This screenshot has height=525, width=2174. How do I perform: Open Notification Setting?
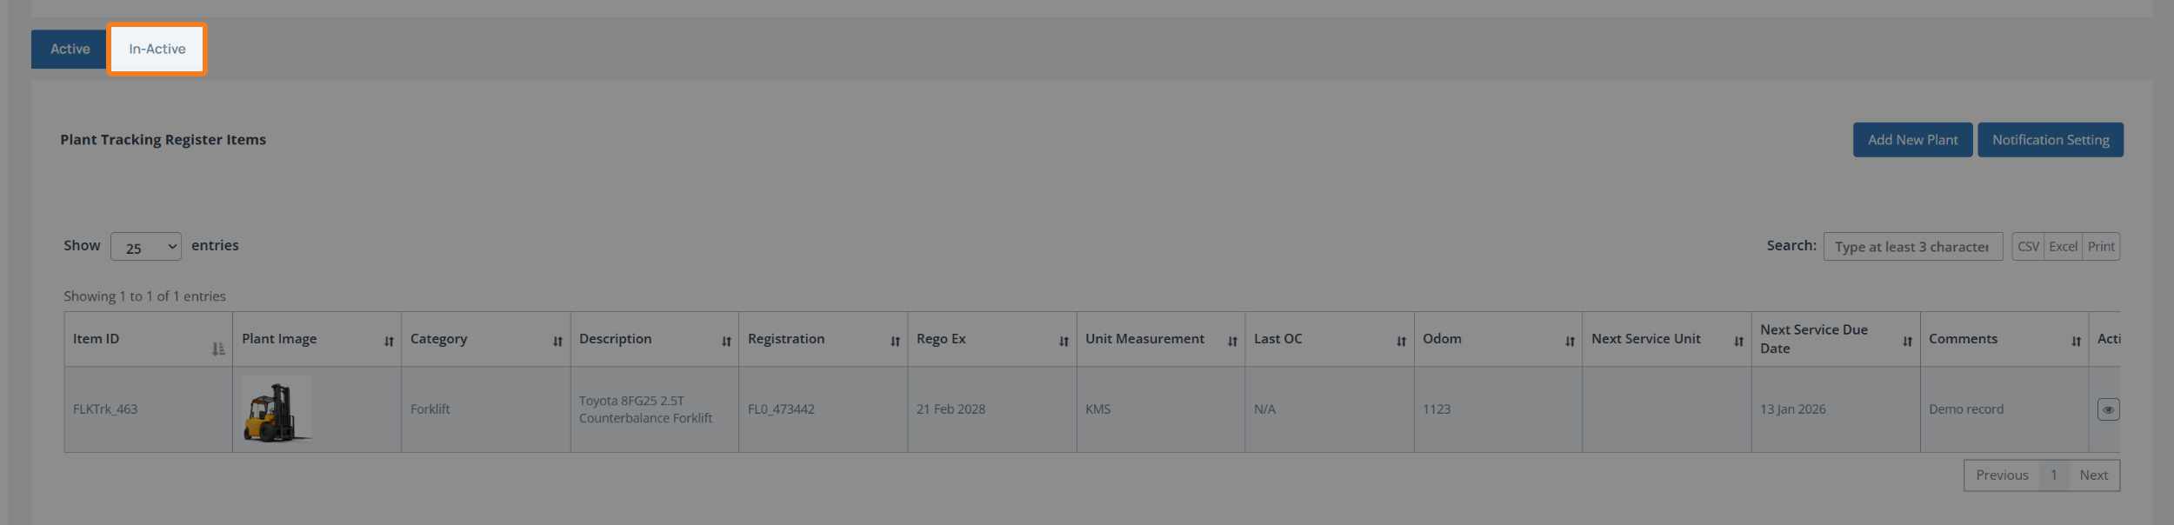click(x=2050, y=140)
